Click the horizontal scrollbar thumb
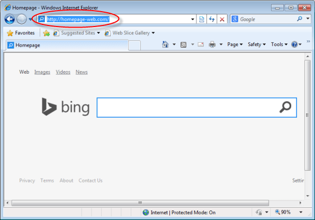This screenshot has height=220, width=315. [140, 203]
